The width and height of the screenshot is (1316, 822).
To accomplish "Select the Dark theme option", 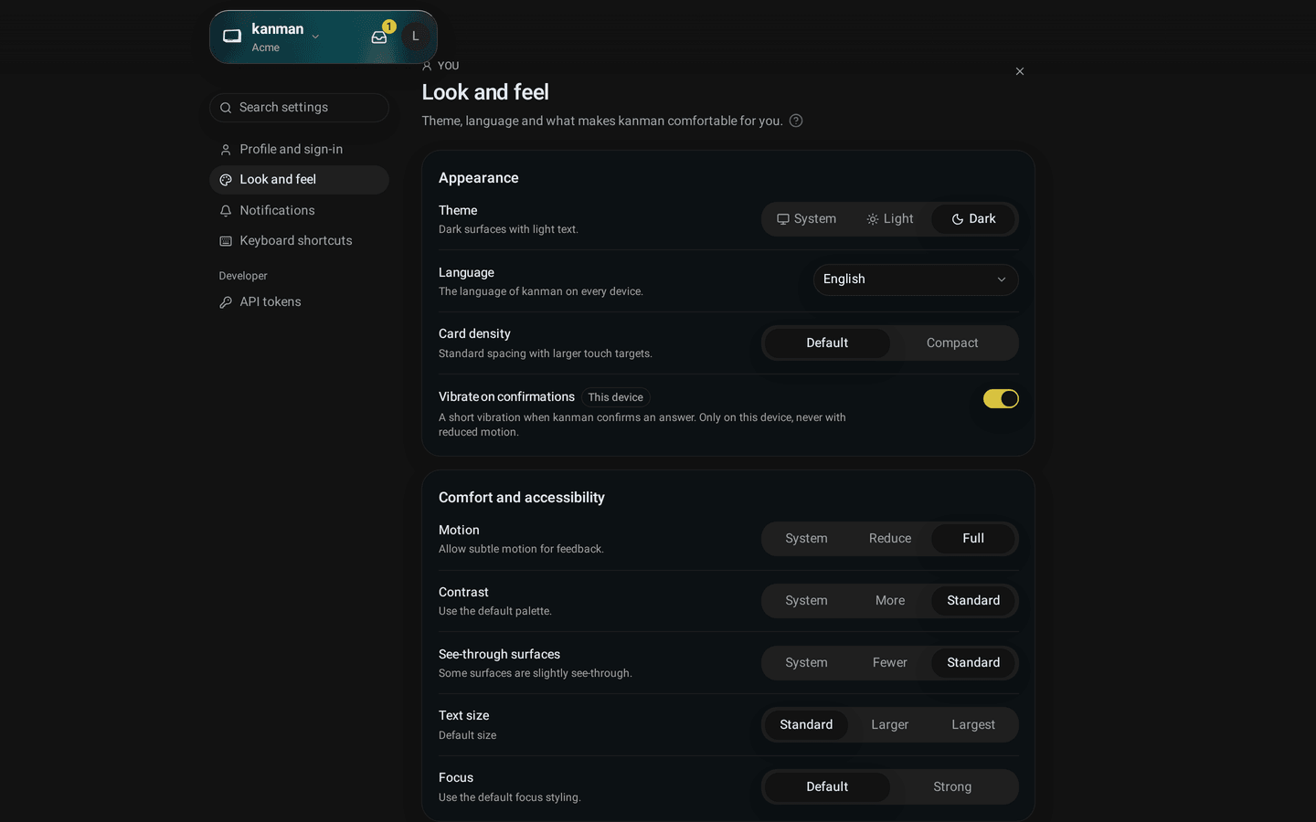I will tap(973, 219).
